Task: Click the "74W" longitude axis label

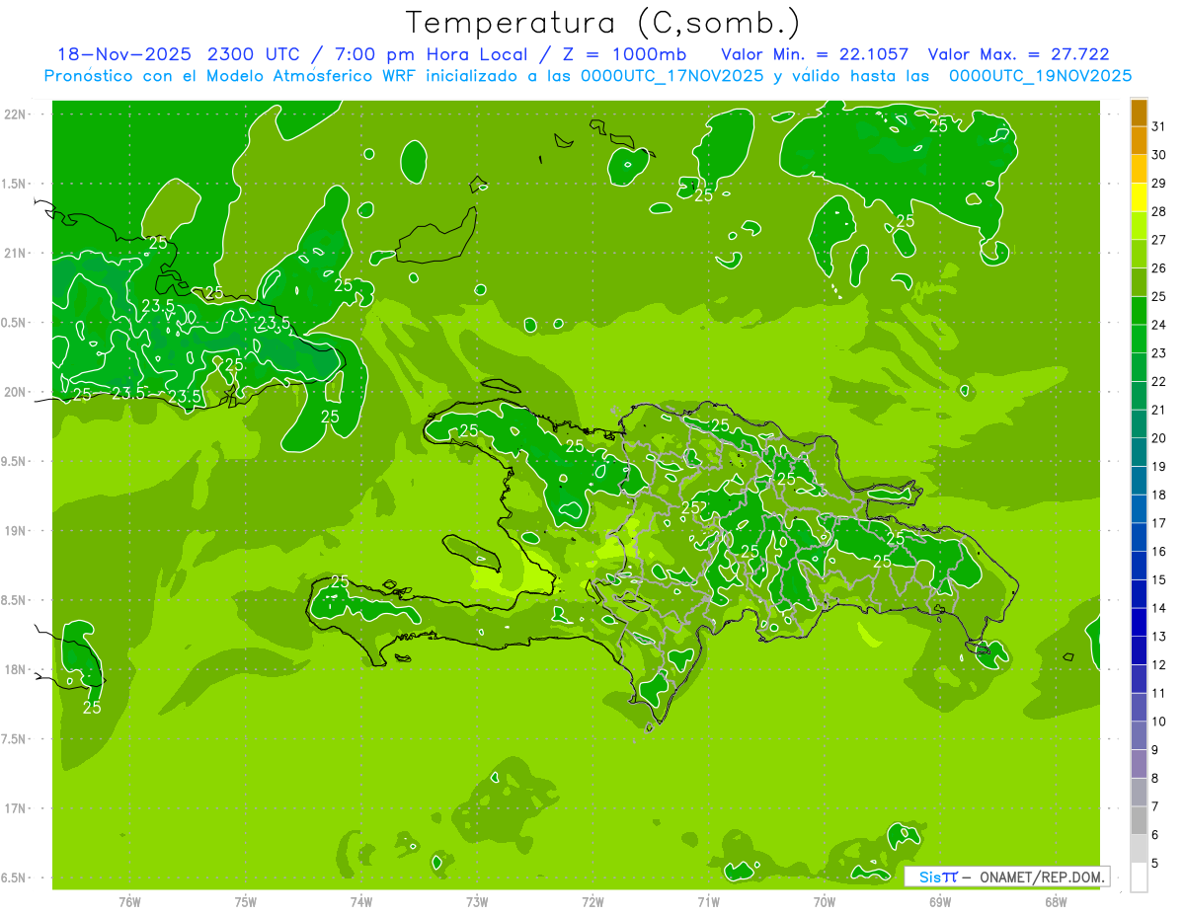Action: [x=361, y=902]
